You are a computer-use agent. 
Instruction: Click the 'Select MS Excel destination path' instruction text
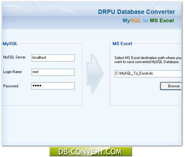click(x=148, y=60)
